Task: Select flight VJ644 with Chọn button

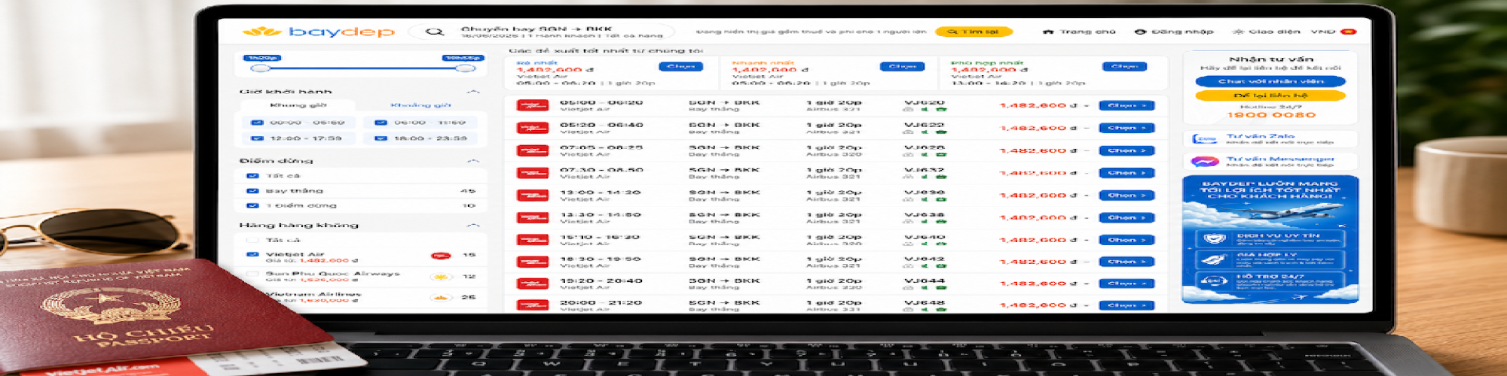Action: (1126, 284)
